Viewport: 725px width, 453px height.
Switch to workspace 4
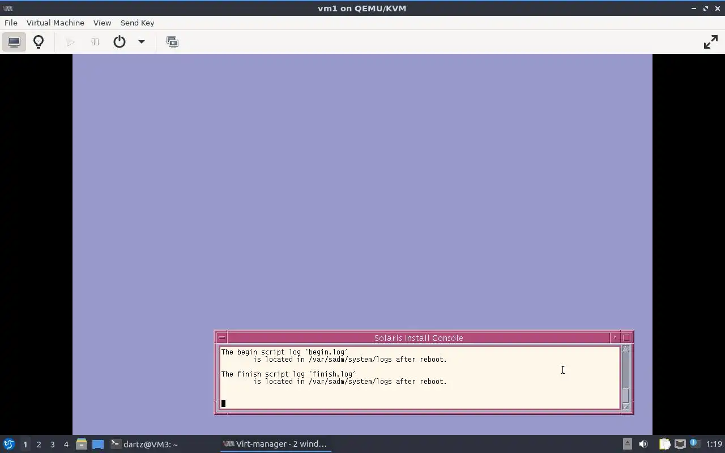[x=66, y=445]
